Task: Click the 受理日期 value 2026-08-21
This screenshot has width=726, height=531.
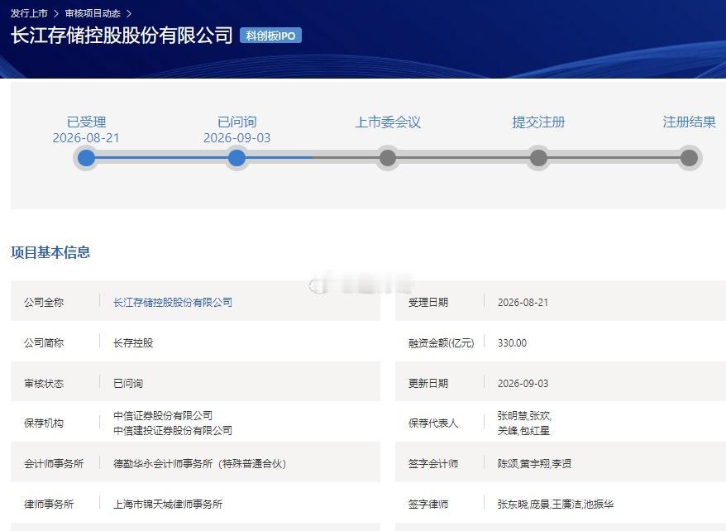Action: point(523,302)
